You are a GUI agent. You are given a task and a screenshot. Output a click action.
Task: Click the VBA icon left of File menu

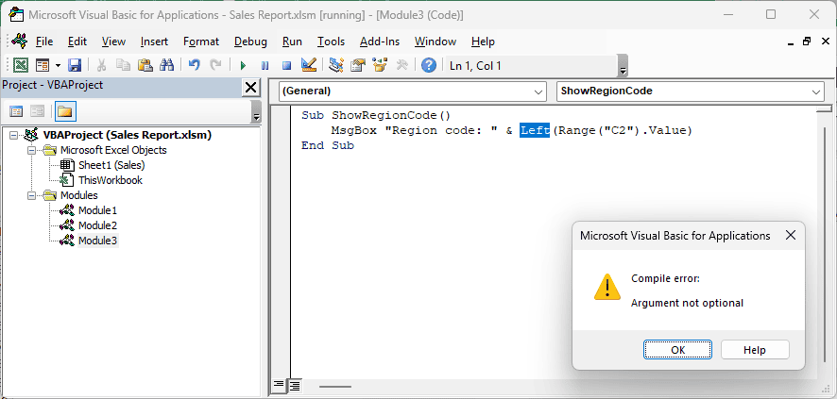[20, 41]
